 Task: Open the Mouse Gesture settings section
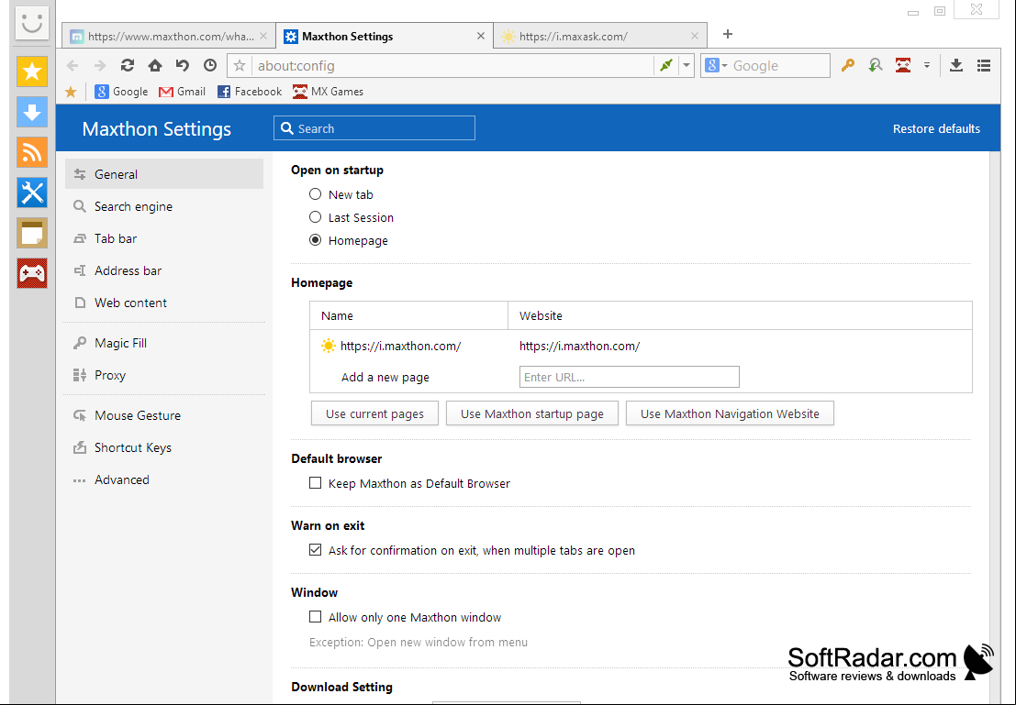[x=164, y=415]
